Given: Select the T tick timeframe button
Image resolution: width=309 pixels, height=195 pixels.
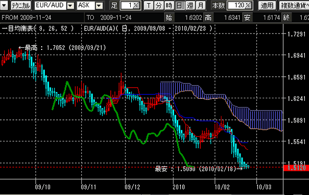Looking at the screenshot, I should (x=149, y=6).
